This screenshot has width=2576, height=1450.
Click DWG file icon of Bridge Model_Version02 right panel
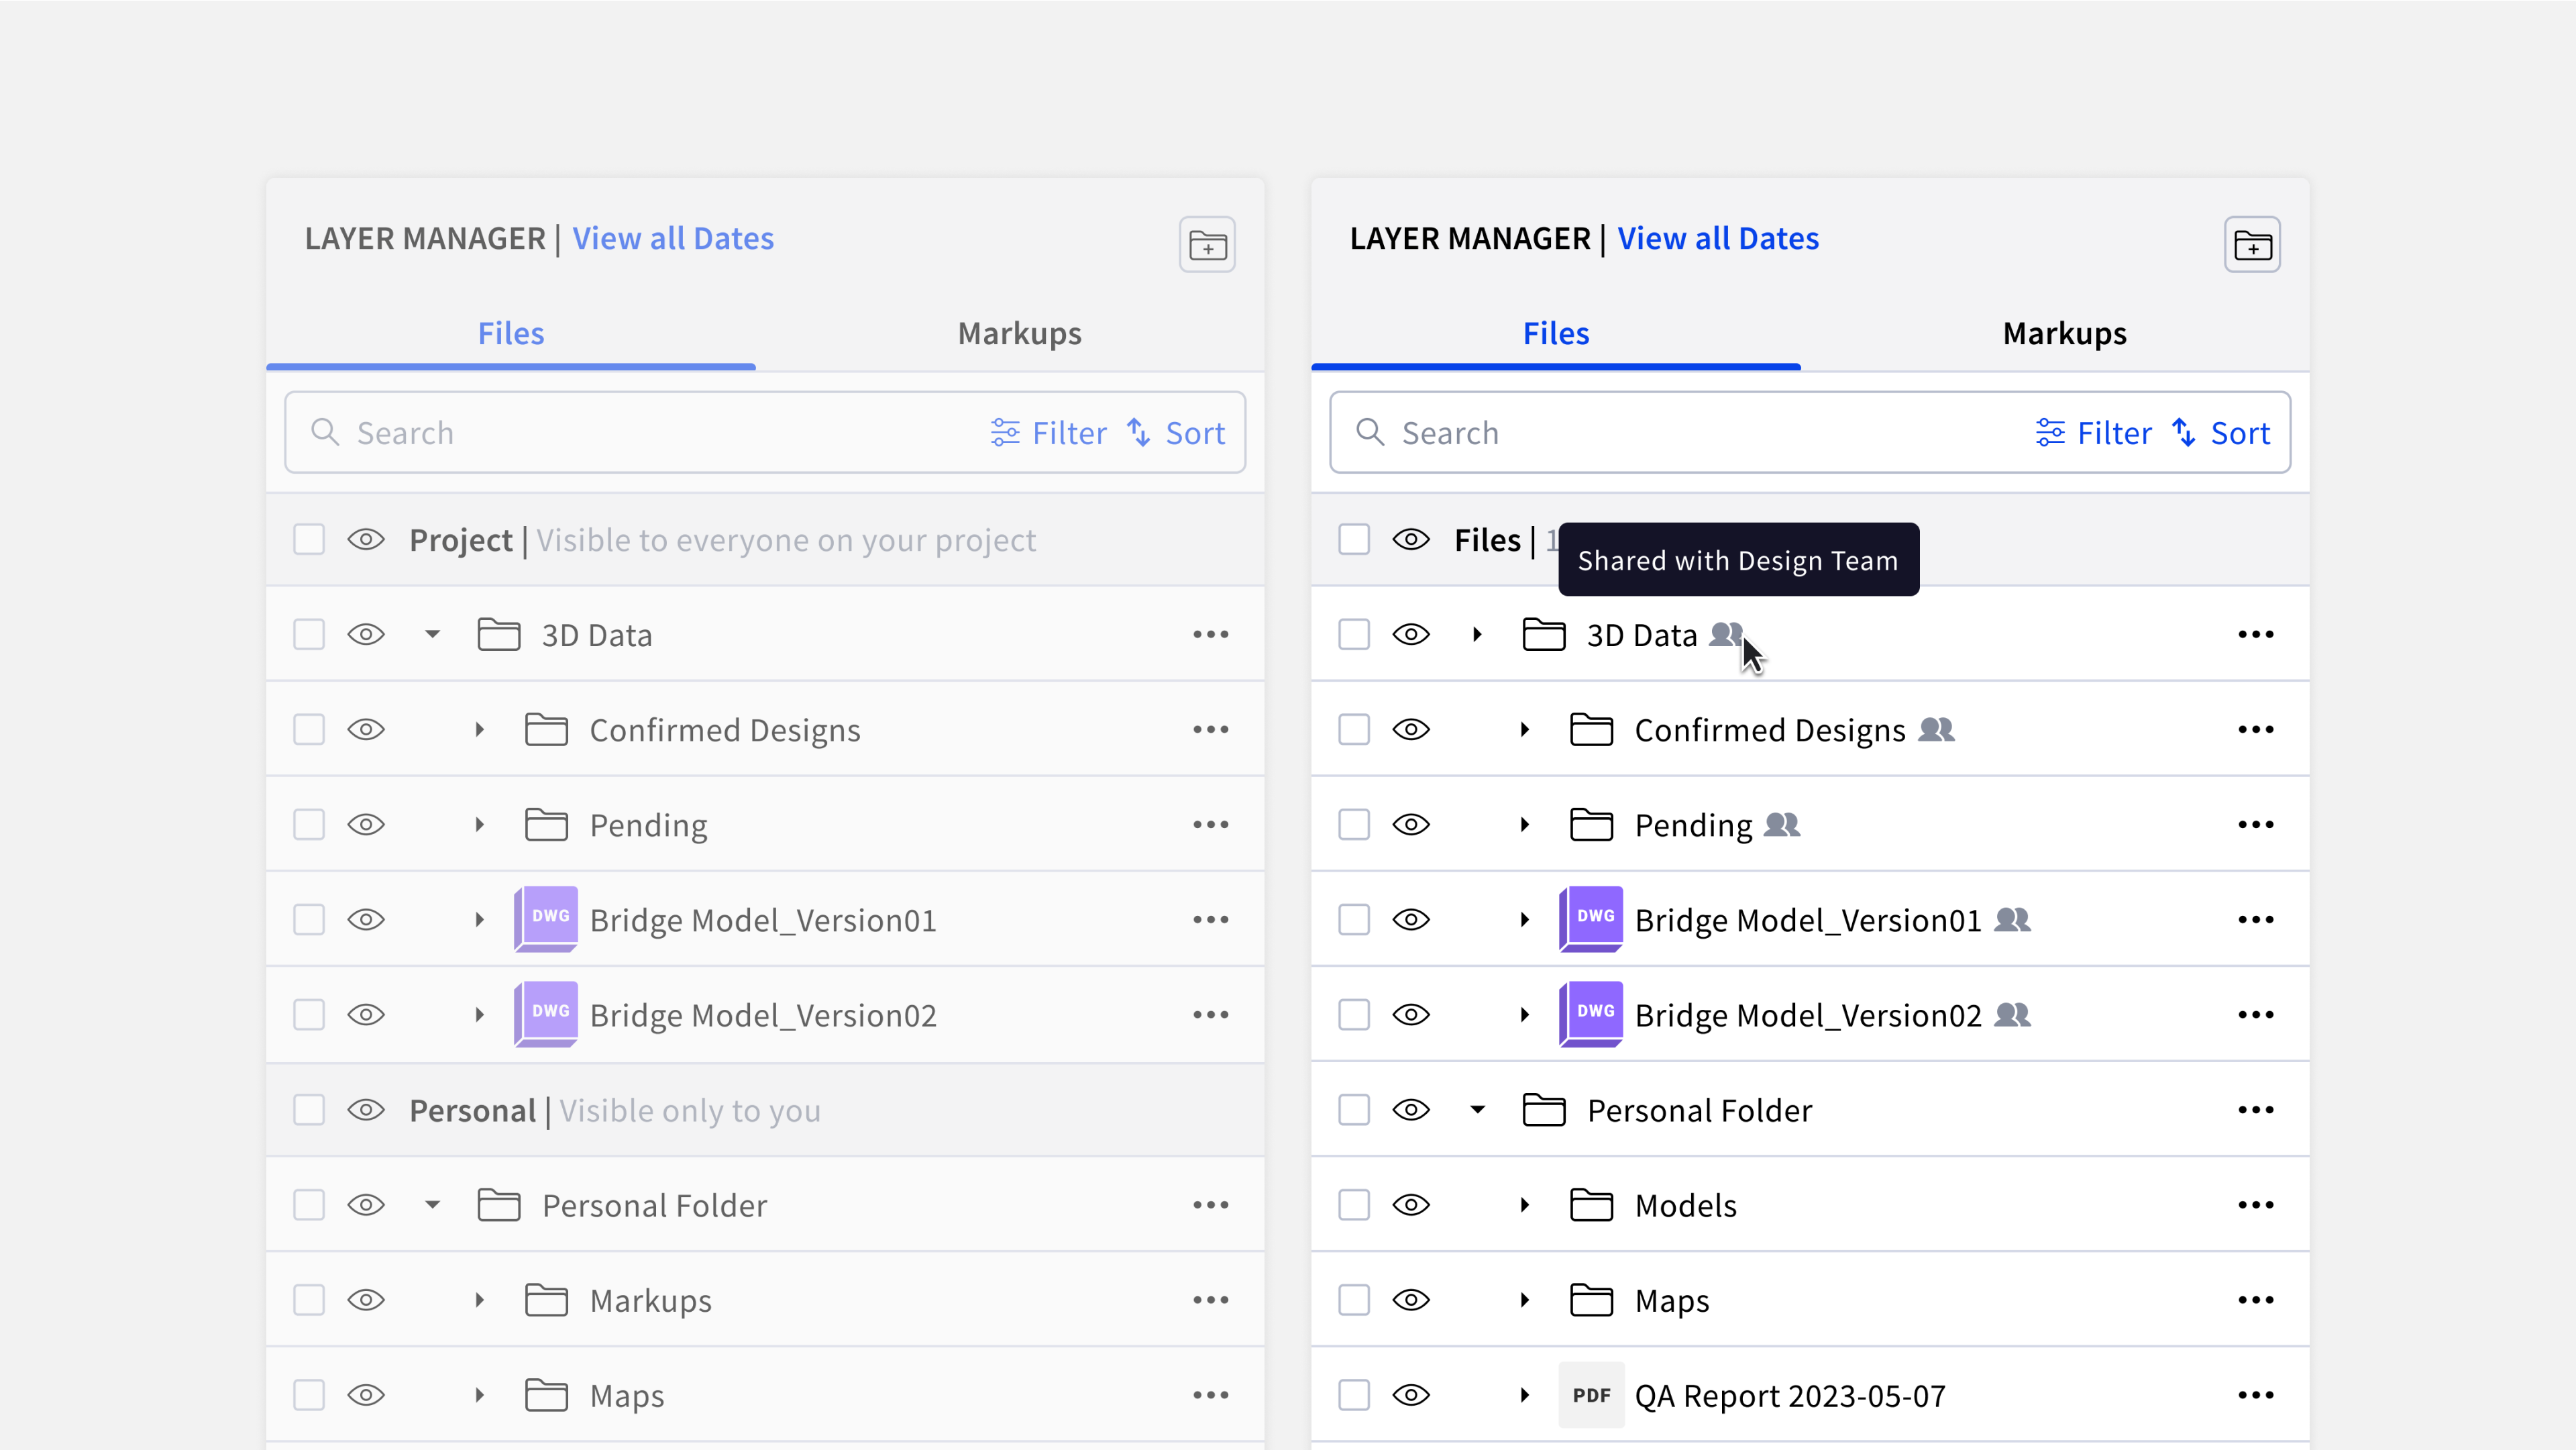click(x=1591, y=1013)
